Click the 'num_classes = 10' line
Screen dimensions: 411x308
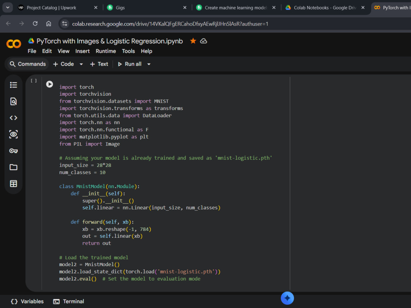coord(82,172)
